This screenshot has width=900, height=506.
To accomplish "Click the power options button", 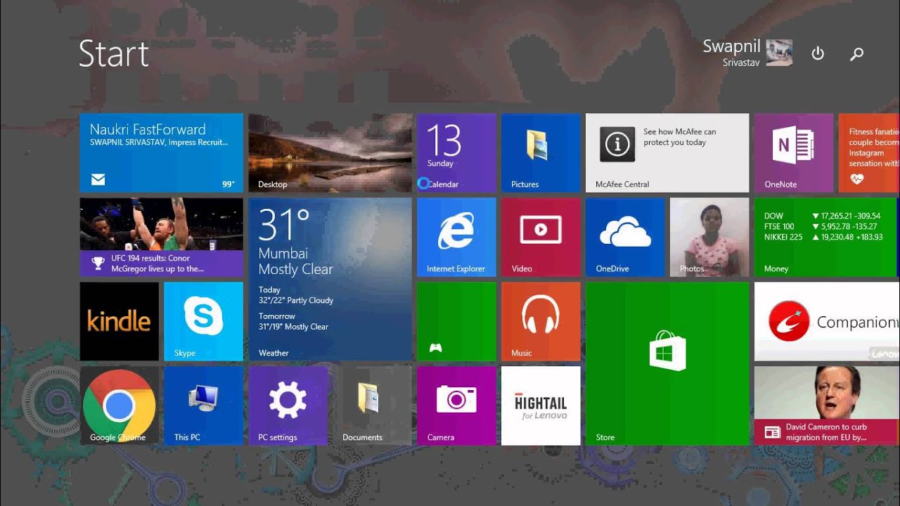I will tap(818, 53).
